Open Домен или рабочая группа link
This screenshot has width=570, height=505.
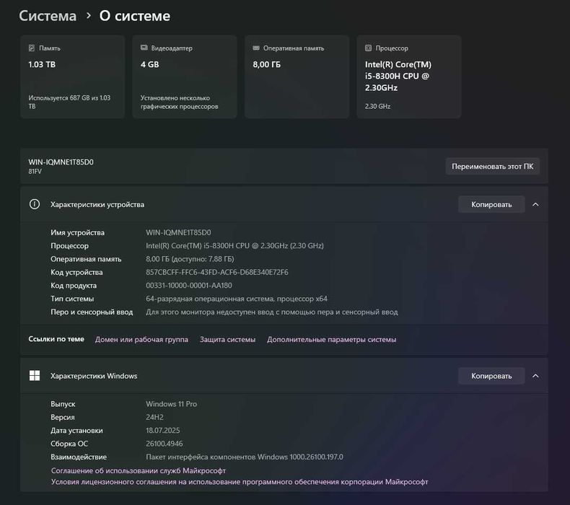[141, 339]
